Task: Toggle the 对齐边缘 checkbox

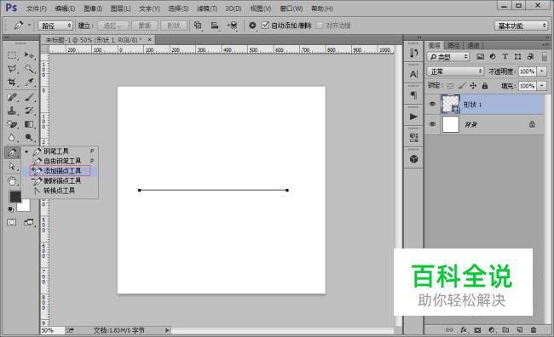Action: click(x=320, y=25)
